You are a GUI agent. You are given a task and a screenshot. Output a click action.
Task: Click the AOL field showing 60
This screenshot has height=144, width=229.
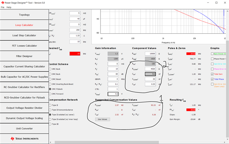point(113,74)
